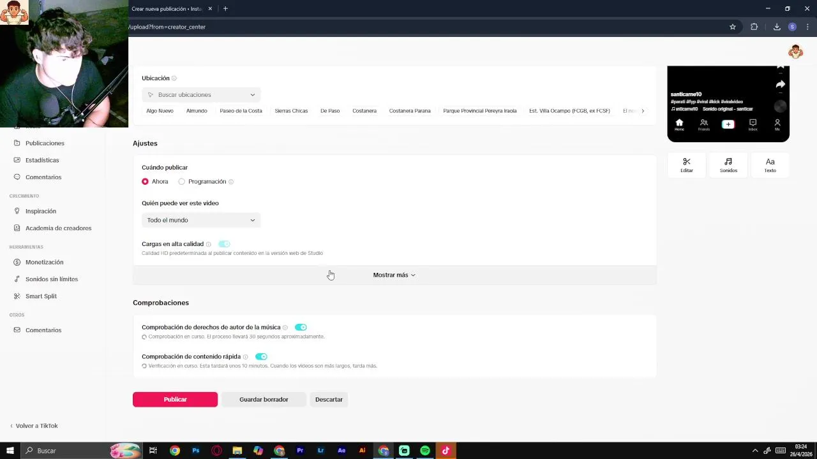Click info icon for Comprobación de derechos de autor
Image resolution: width=817 pixels, height=459 pixels.
tap(285, 328)
